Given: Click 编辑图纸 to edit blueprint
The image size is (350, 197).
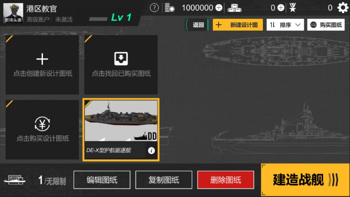Looking at the screenshot, I should tap(102, 180).
